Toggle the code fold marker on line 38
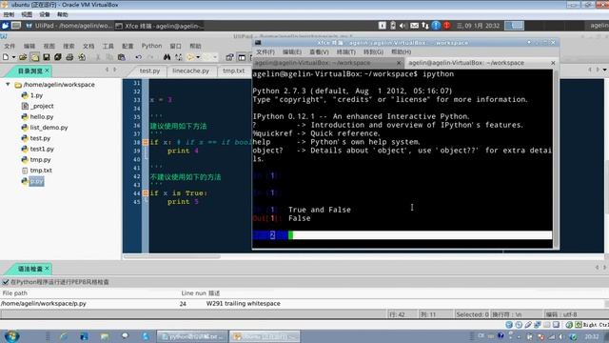609x343 pixels. [146, 142]
